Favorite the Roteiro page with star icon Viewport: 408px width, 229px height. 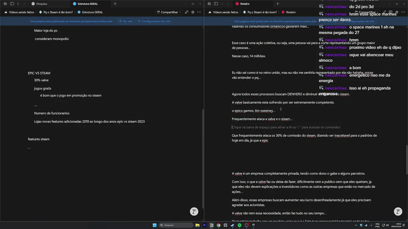pos(397,12)
